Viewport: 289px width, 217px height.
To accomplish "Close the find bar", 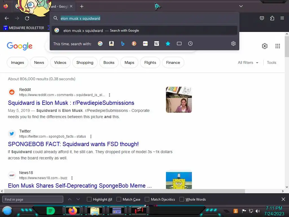I will click(283, 199).
